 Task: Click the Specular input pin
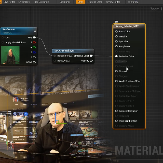pyautogui.click(x=117, y=41)
